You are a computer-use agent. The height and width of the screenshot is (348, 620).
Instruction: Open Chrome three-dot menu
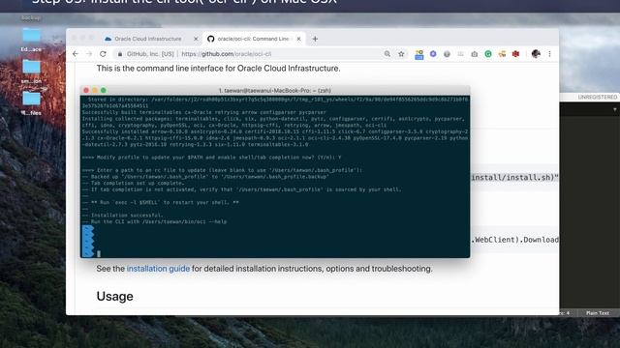point(549,54)
